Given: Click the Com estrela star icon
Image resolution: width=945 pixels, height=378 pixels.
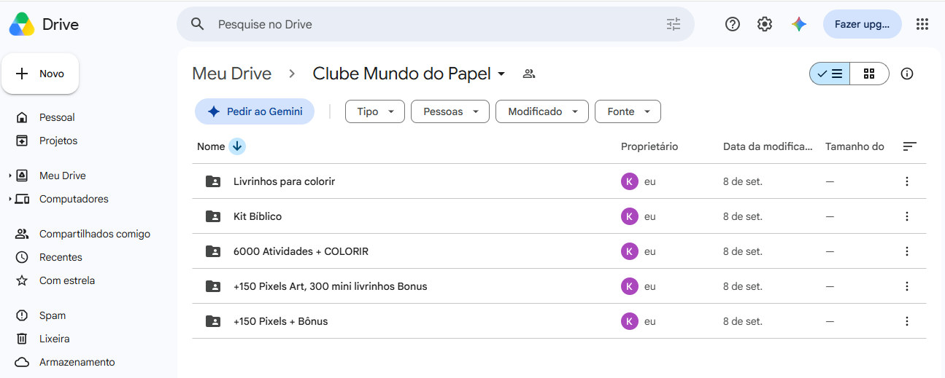Looking at the screenshot, I should [22, 280].
